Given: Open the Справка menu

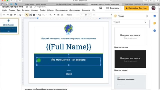Looking at the screenshot, I should coord(86,10).
